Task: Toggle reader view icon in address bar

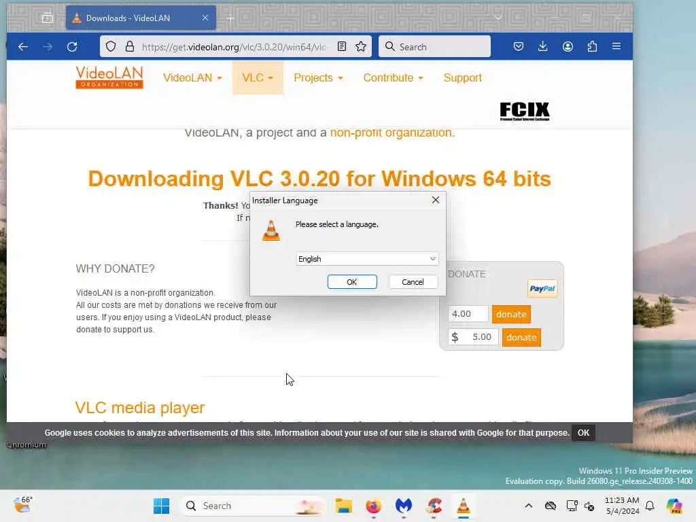Action: pos(342,47)
